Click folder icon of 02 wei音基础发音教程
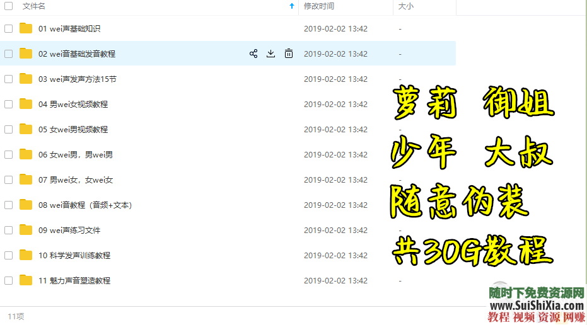Screen dimensions: 587x325 coord(26,54)
